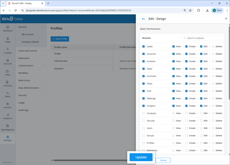Click the Update button
The width and height of the screenshot is (230, 165).
click(141, 157)
